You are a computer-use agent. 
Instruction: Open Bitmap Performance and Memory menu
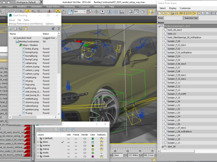pyautogui.click(x=26, y=24)
